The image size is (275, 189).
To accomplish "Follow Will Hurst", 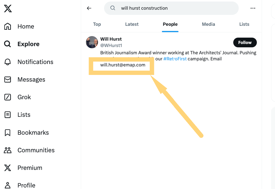I will (x=245, y=42).
